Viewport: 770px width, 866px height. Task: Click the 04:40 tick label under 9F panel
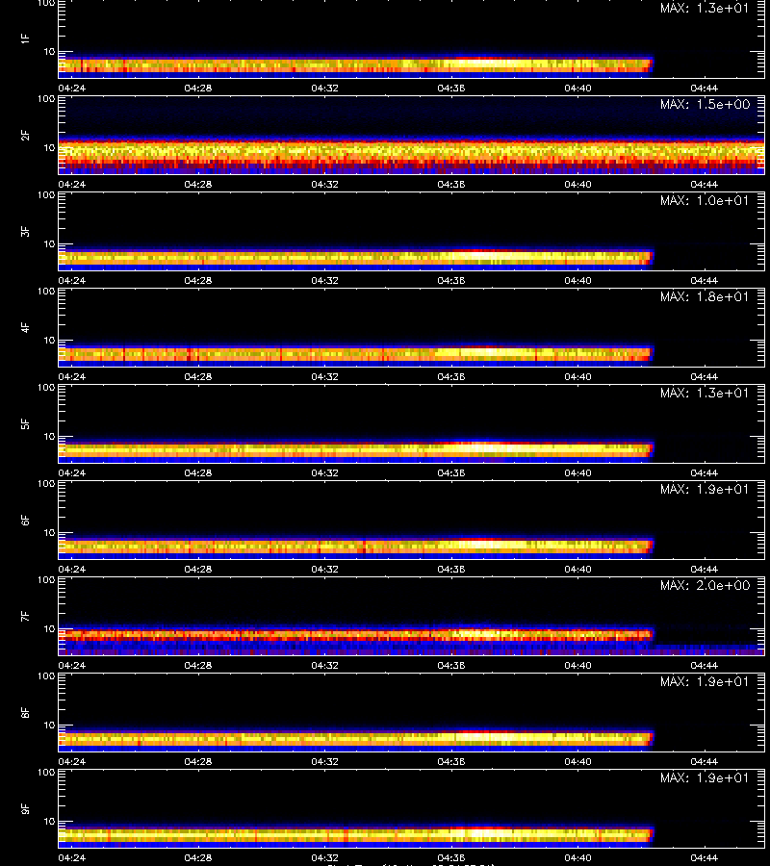(577, 857)
